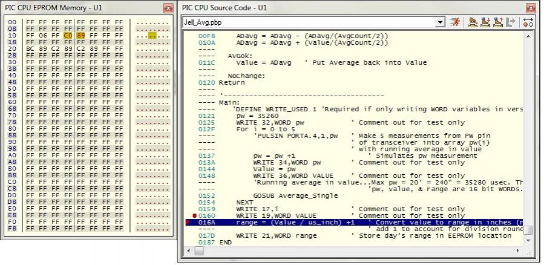Click the running-man Run simulation icon
544x265 pixels.
(456, 22)
